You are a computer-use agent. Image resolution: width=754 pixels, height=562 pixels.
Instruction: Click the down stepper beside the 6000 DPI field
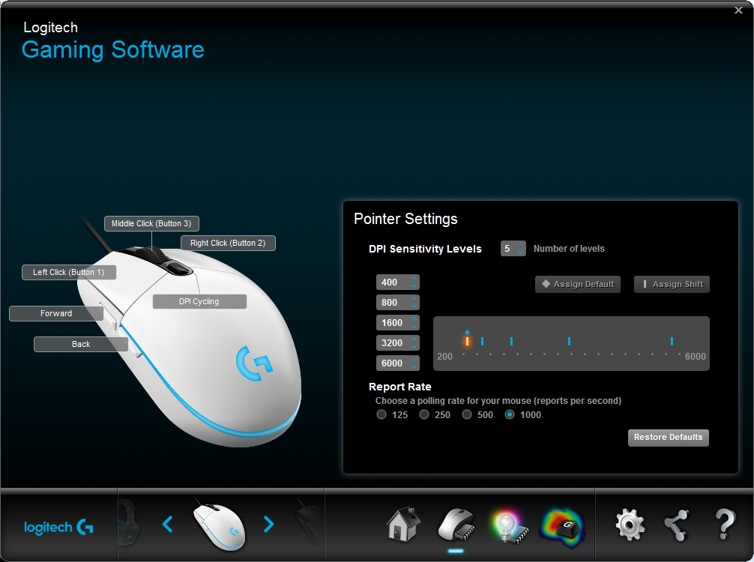[413, 366]
